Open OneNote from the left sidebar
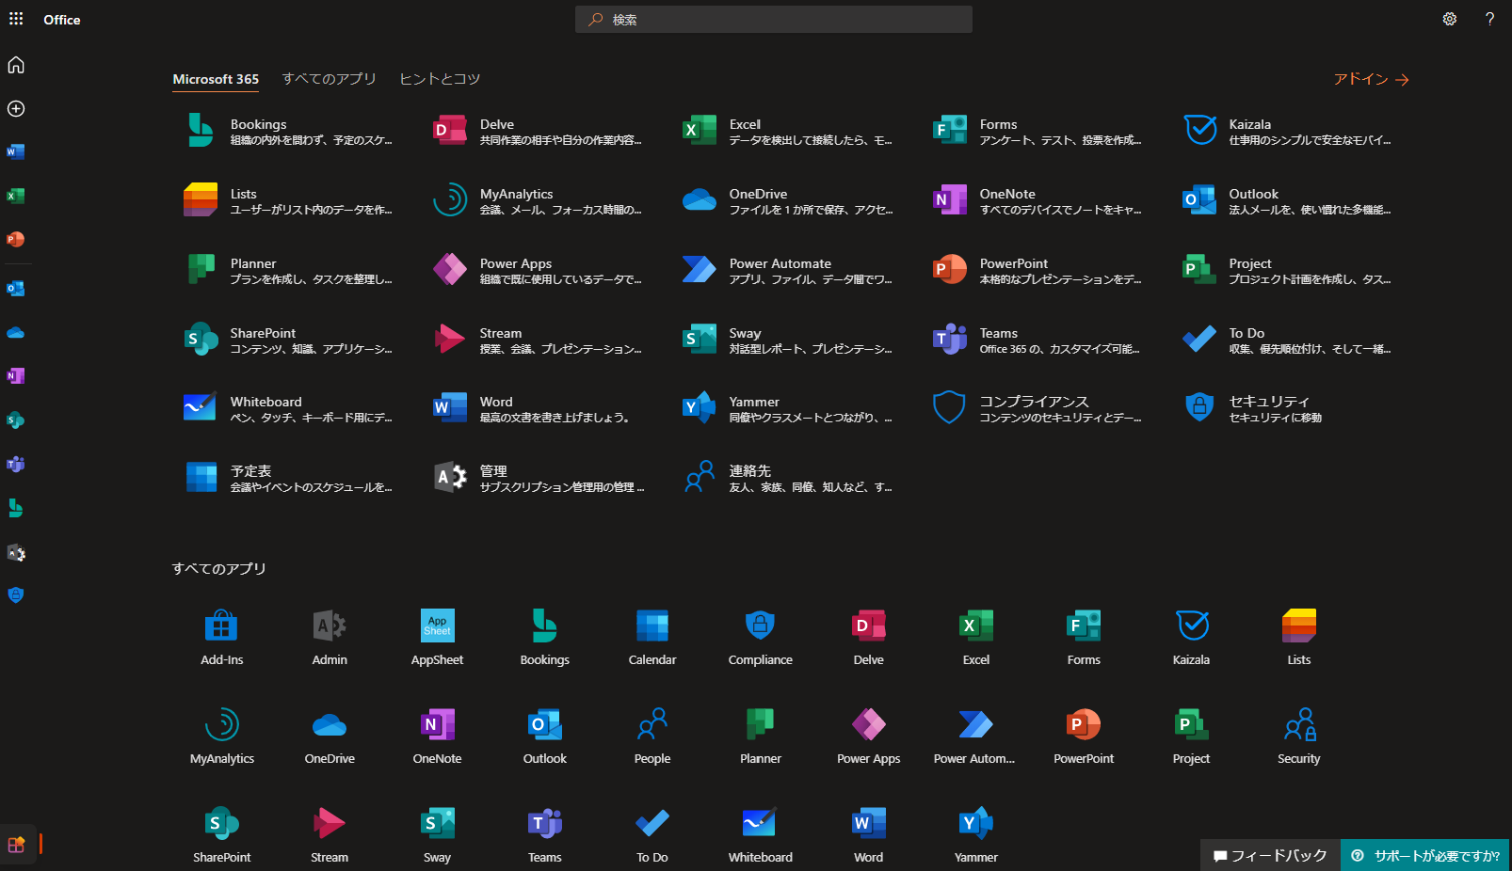Screen dimensions: 1512x871 click(16, 376)
